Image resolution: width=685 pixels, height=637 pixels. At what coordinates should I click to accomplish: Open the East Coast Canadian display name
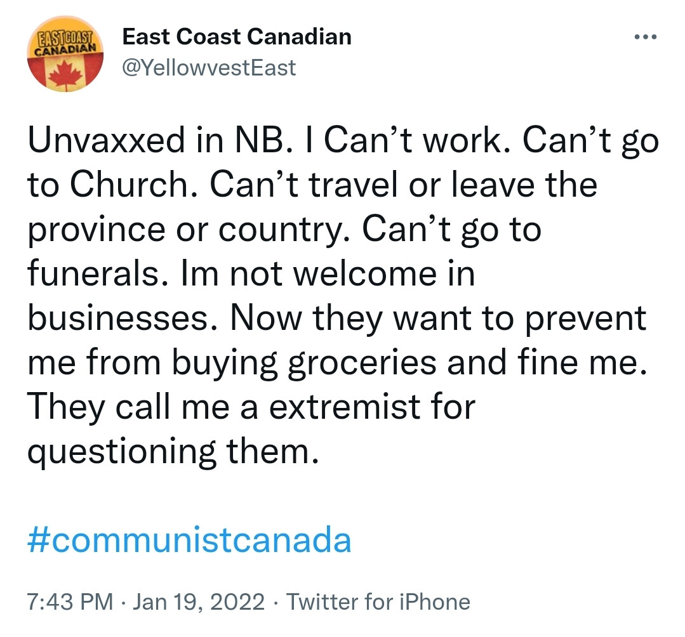(x=237, y=36)
